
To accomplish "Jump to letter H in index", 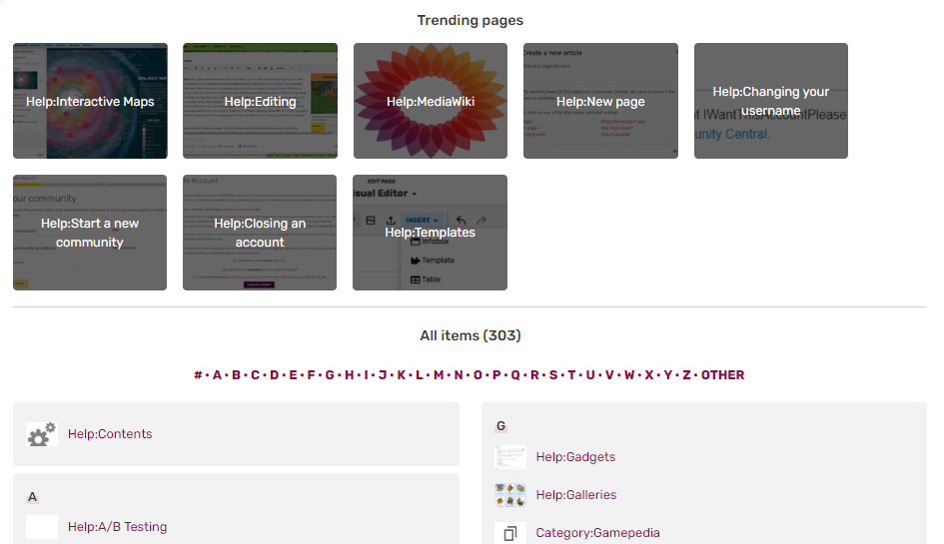I will (350, 375).
